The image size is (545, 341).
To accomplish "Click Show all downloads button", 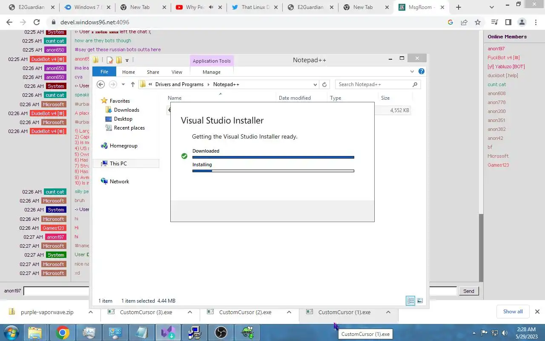I will [x=513, y=312].
